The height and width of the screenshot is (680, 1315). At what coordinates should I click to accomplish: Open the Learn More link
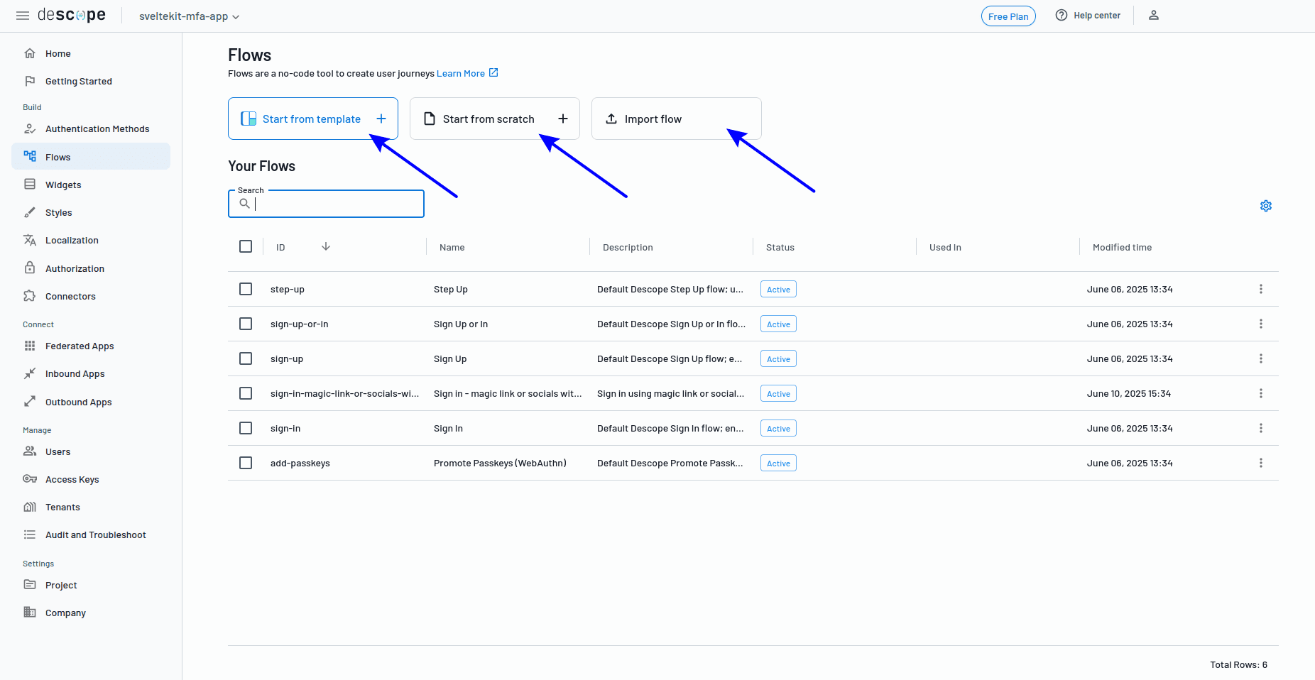[462, 73]
